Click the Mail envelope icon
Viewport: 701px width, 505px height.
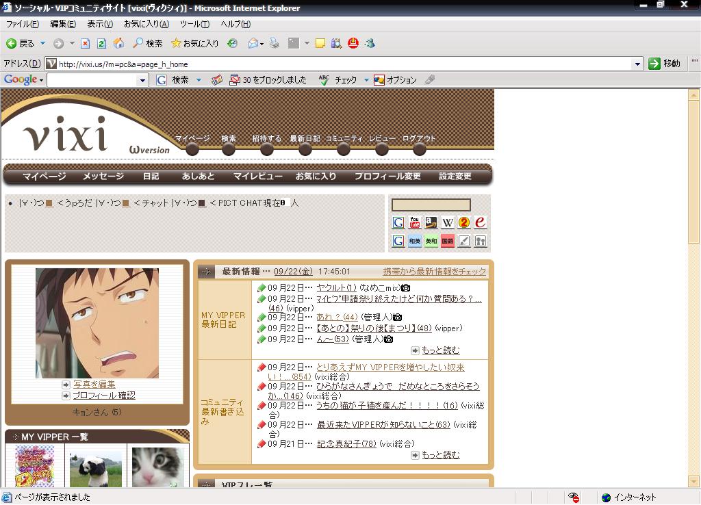pyautogui.click(x=253, y=43)
